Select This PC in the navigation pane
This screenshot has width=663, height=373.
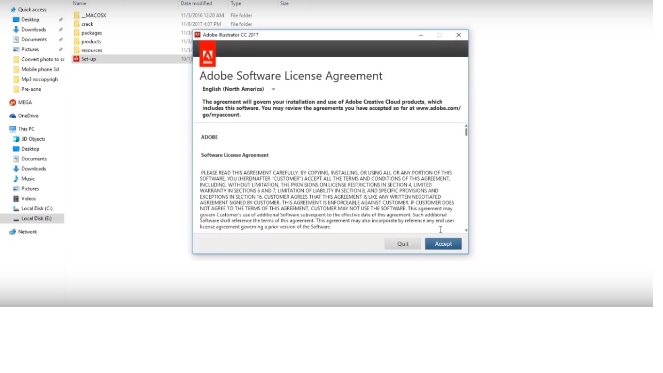[x=26, y=129]
